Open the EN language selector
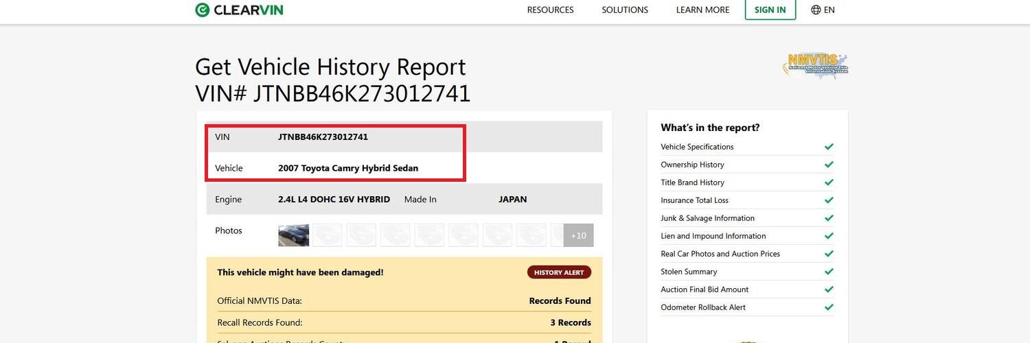 tap(823, 10)
